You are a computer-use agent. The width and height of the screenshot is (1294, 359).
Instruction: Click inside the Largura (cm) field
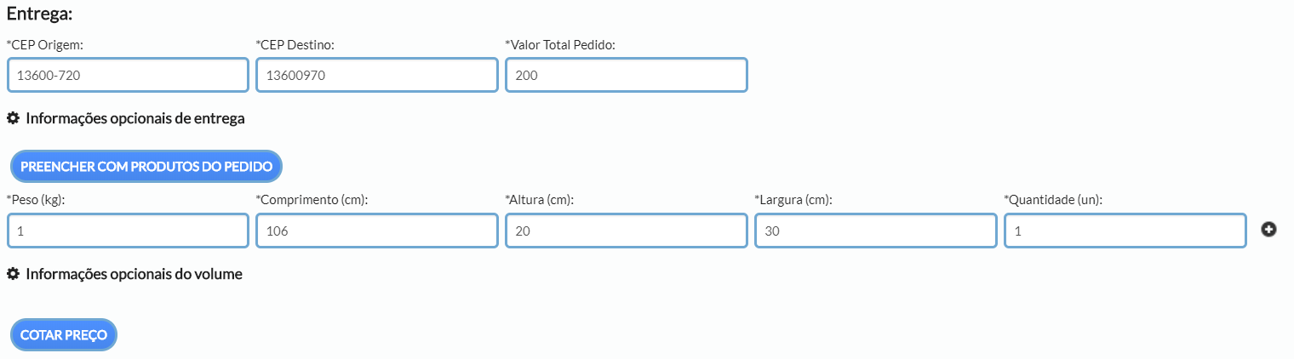[875, 231]
